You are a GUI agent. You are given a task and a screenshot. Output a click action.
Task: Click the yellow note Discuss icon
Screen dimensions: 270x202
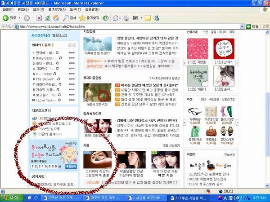[148, 18]
